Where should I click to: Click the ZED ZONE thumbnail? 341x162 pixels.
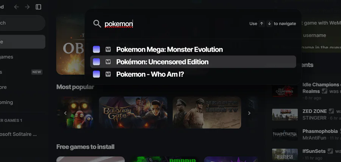(285, 114)
